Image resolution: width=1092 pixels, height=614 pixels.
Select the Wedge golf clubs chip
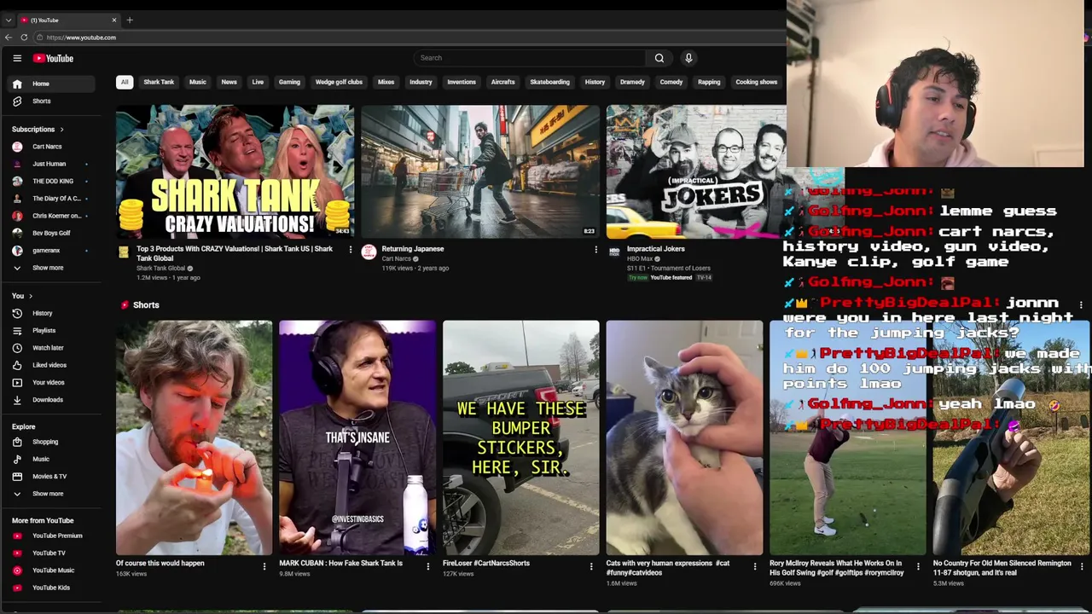339,82
